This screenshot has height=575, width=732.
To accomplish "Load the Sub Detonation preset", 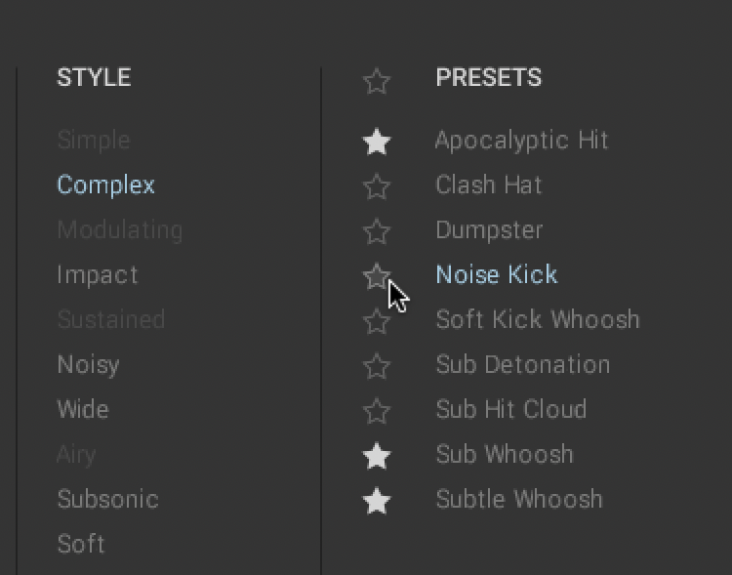I will pyautogui.click(x=522, y=365).
